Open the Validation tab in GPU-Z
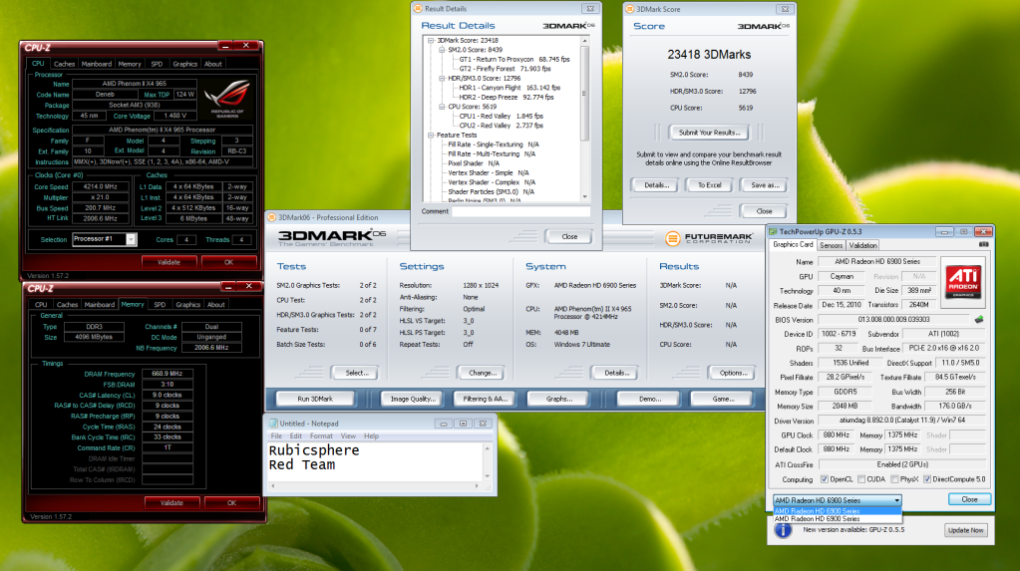Screen dimensions: 1020x571 pyautogui.click(x=862, y=245)
